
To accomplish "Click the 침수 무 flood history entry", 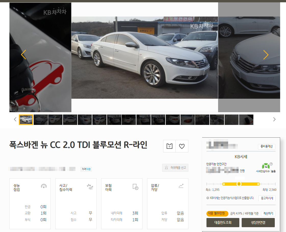I will (81, 220).
